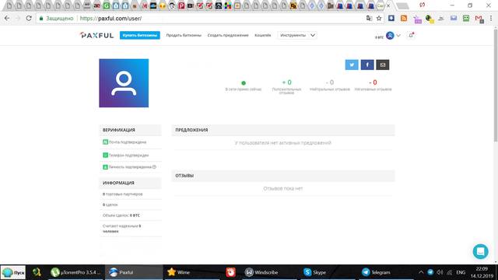This screenshot has width=498, height=280.
Task: Open Telegram from the taskbar
Action: (377, 272)
